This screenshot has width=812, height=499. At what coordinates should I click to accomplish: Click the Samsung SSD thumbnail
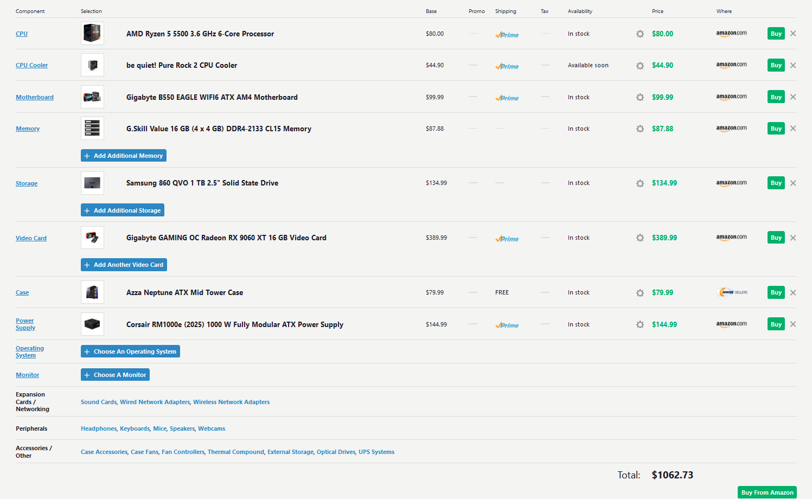(x=92, y=183)
